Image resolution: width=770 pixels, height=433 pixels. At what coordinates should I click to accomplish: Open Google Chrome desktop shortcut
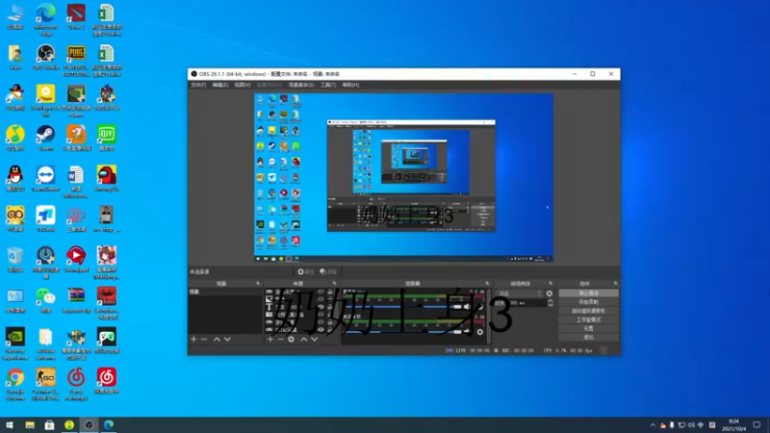point(15,384)
